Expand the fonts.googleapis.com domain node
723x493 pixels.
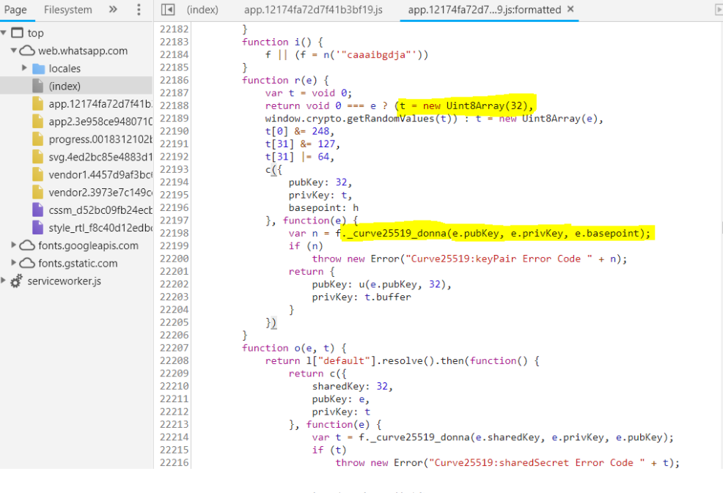(13, 245)
